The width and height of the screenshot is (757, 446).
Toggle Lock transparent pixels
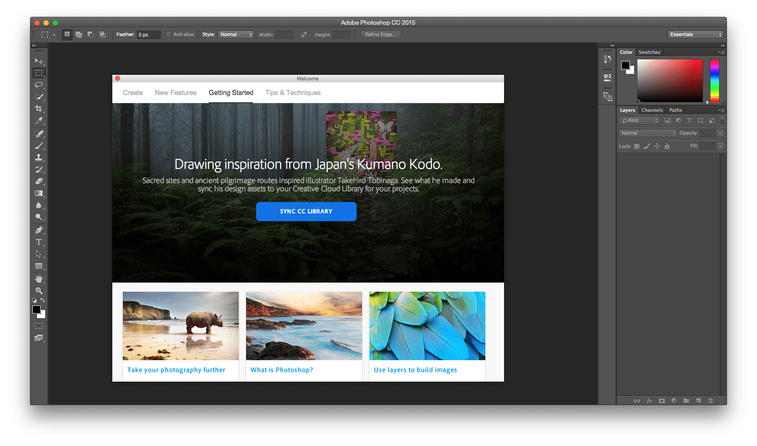(x=636, y=146)
